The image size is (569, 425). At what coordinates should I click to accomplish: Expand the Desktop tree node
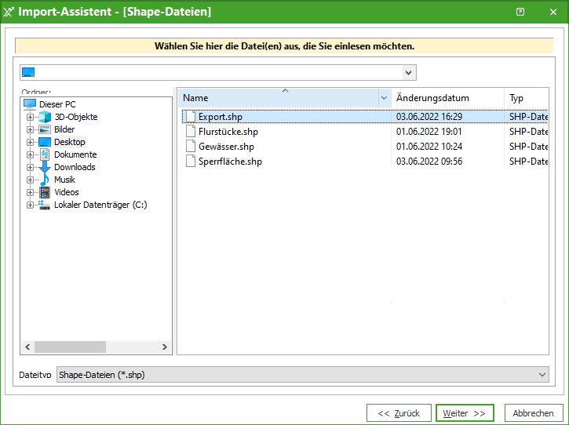30,142
